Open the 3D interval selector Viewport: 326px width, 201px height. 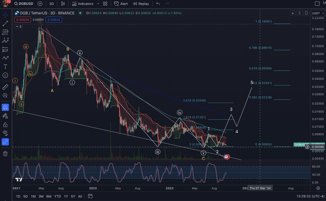(51, 4)
